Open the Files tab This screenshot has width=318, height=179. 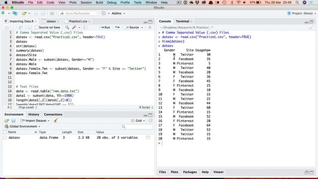pos(162,172)
